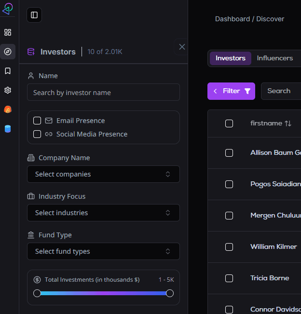Open the dashboard grid icon in sidebar
Image resolution: width=301 pixels, height=314 pixels.
[x=8, y=32]
